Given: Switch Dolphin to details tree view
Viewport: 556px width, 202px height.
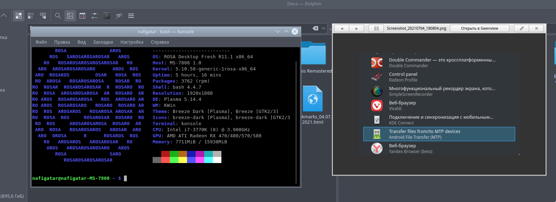Looking at the screenshot, I should click(43, 16).
